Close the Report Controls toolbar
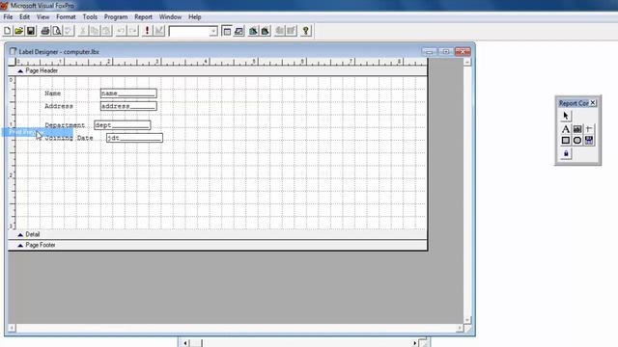The height and width of the screenshot is (347, 618). pyautogui.click(x=593, y=103)
